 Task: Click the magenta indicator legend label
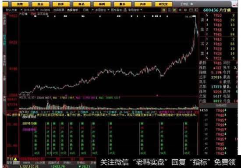coord(29,129)
